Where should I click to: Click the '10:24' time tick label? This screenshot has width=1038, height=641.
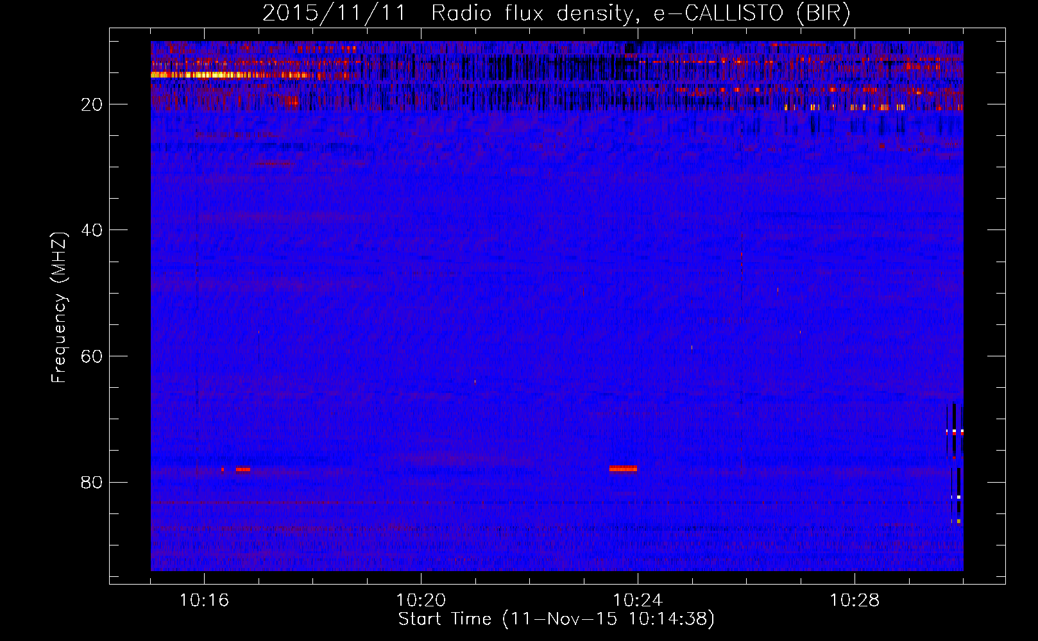click(x=638, y=601)
